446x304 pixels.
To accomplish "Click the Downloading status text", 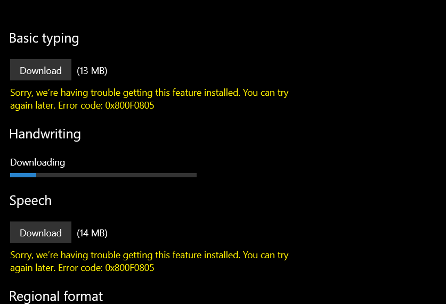I will 37,162.
